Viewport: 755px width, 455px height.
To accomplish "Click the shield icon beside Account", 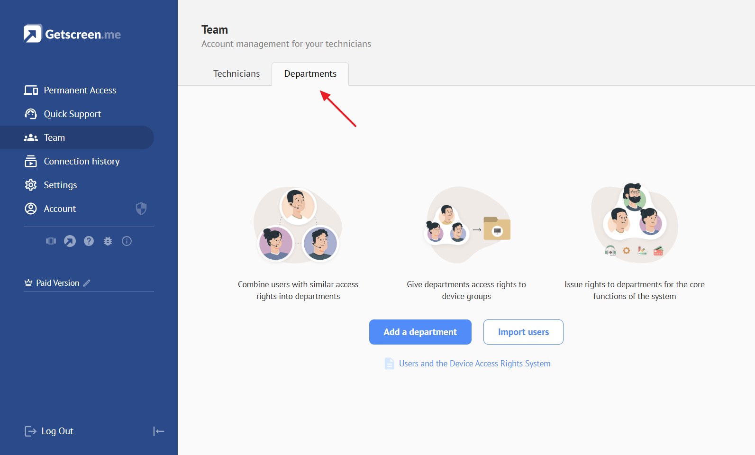I will click(141, 209).
